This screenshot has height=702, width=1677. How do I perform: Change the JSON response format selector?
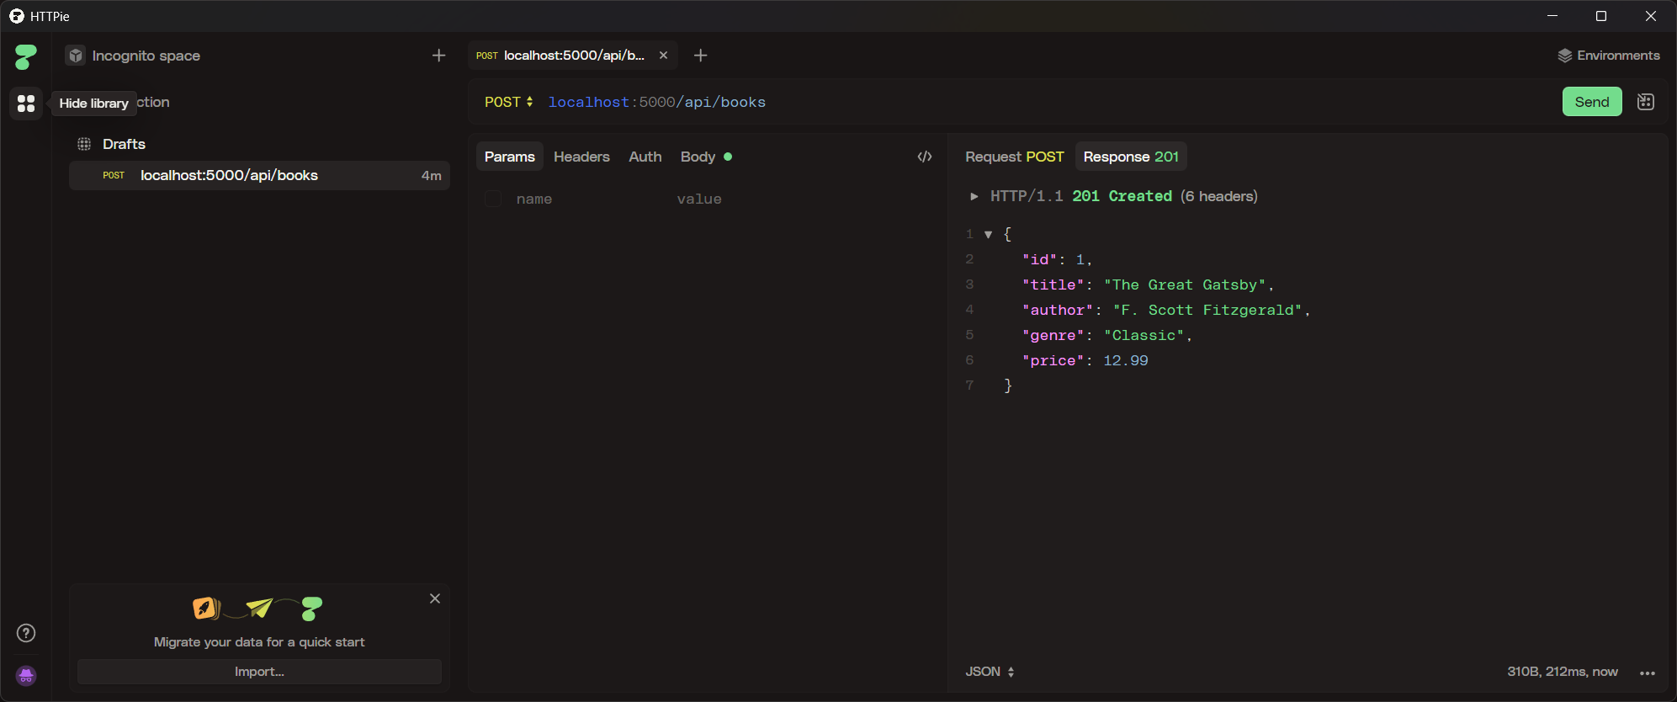click(x=990, y=672)
